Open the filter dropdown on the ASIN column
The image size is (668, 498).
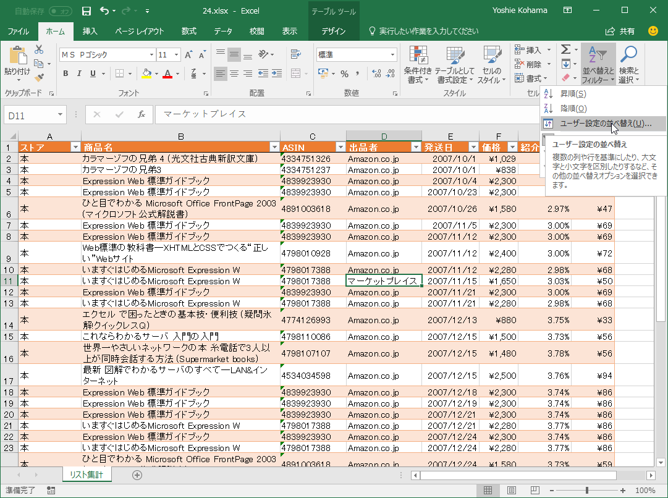click(x=340, y=148)
